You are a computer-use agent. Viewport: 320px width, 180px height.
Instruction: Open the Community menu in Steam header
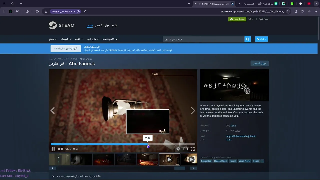tap(99, 26)
